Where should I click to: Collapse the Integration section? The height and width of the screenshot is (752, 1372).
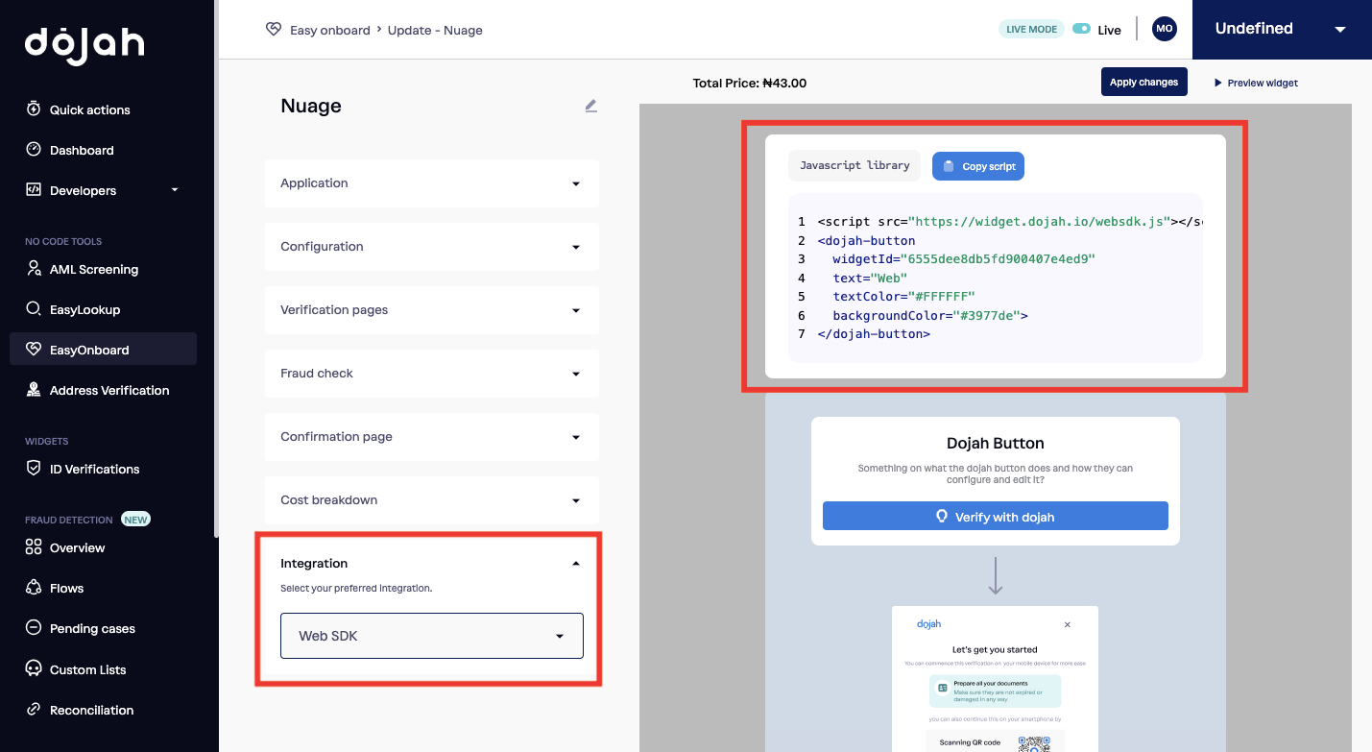(x=575, y=564)
